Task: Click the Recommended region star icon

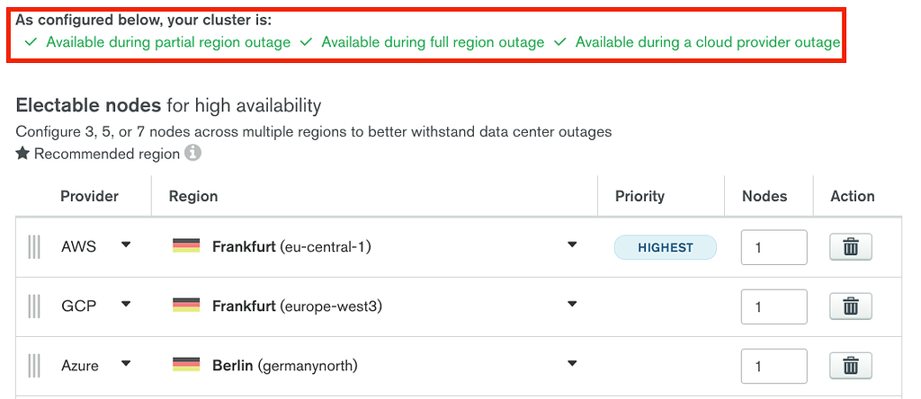Action: pos(23,154)
